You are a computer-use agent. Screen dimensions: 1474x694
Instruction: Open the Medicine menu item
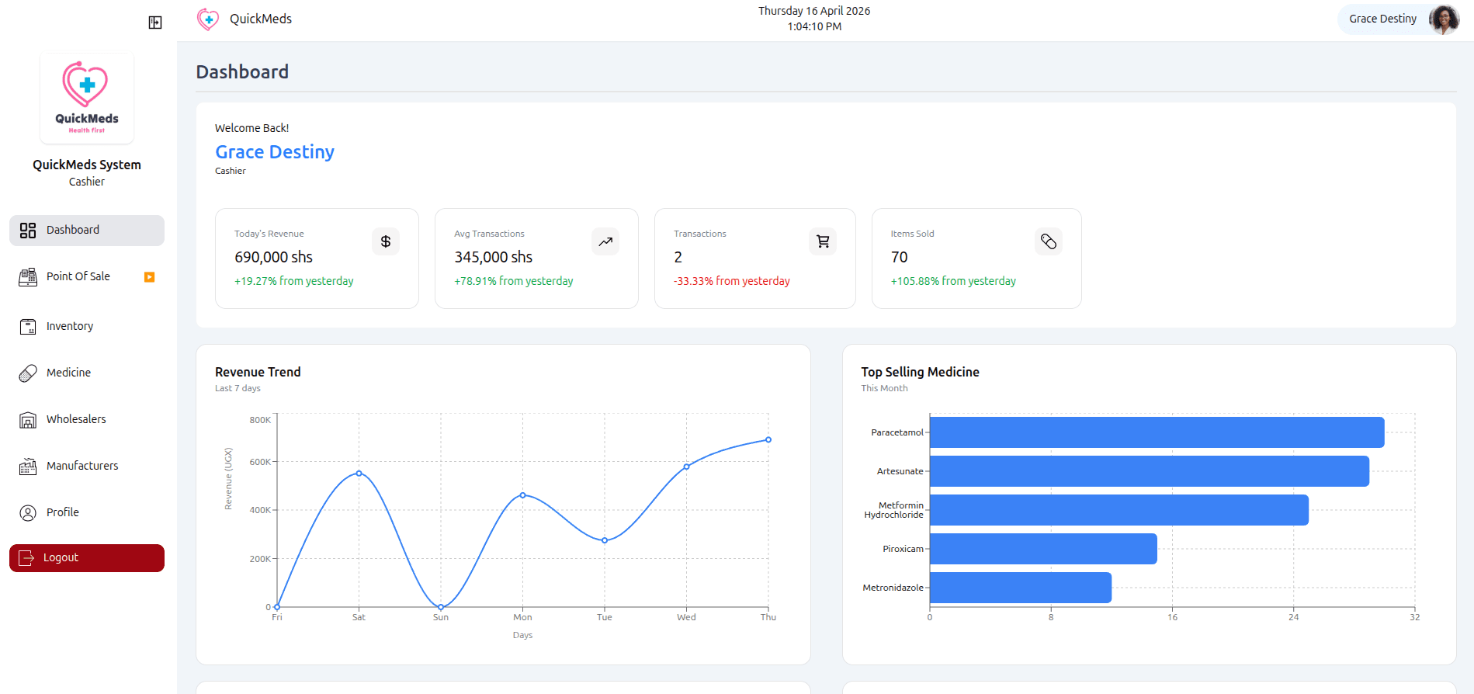87,373
